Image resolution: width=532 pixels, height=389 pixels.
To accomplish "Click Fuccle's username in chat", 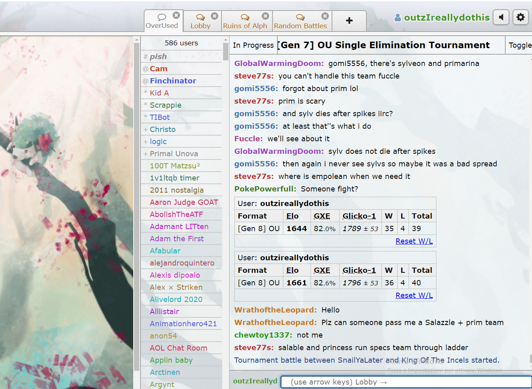I will pyautogui.click(x=249, y=138).
